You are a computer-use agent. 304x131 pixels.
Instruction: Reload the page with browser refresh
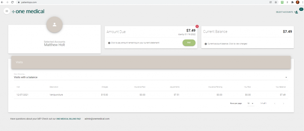pos(12,2)
